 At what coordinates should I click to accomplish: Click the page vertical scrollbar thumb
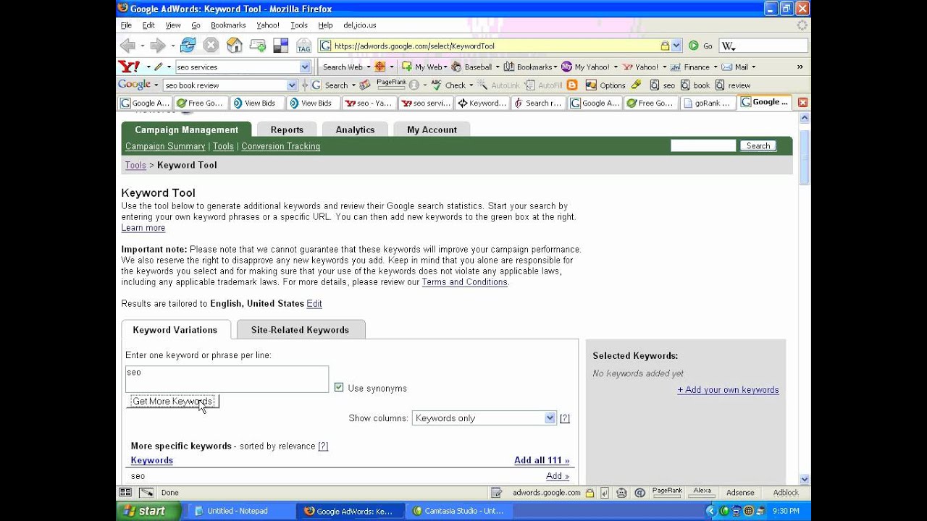[804, 158]
